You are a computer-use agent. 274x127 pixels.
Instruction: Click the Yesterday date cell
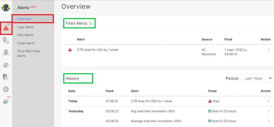tap(76, 111)
